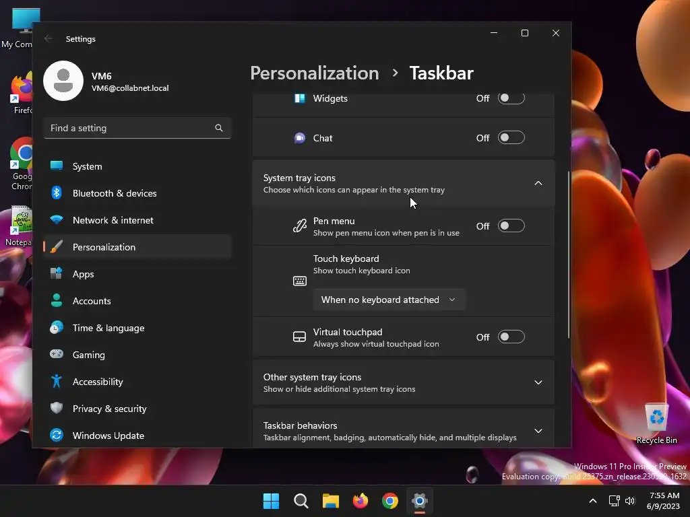This screenshot has height=517, width=690.
Task: Click the Time & language clock icon
Action: pos(57,328)
